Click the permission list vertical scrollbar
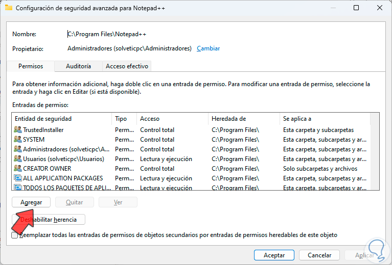Viewport: 392px width, 265px height. click(375, 153)
